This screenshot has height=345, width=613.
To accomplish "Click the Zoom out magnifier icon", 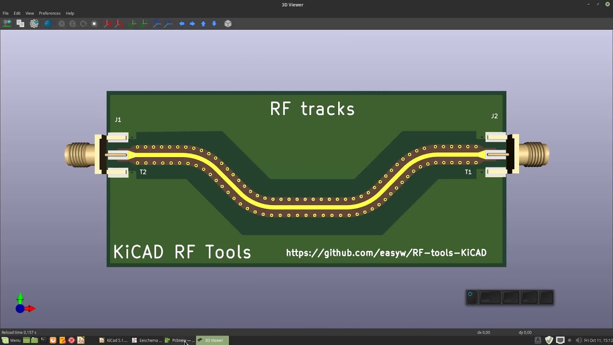I will [x=73, y=23].
